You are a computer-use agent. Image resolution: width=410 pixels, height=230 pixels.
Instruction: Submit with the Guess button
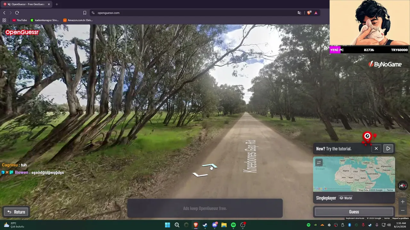(x=354, y=212)
